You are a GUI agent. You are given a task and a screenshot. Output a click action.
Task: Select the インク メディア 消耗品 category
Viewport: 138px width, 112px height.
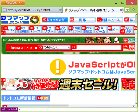click(61, 30)
